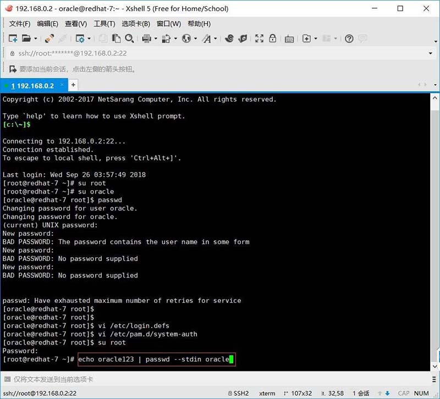440x399 pixels.
Task: Open a new session with the New icon
Action: pyautogui.click(x=12, y=38)
